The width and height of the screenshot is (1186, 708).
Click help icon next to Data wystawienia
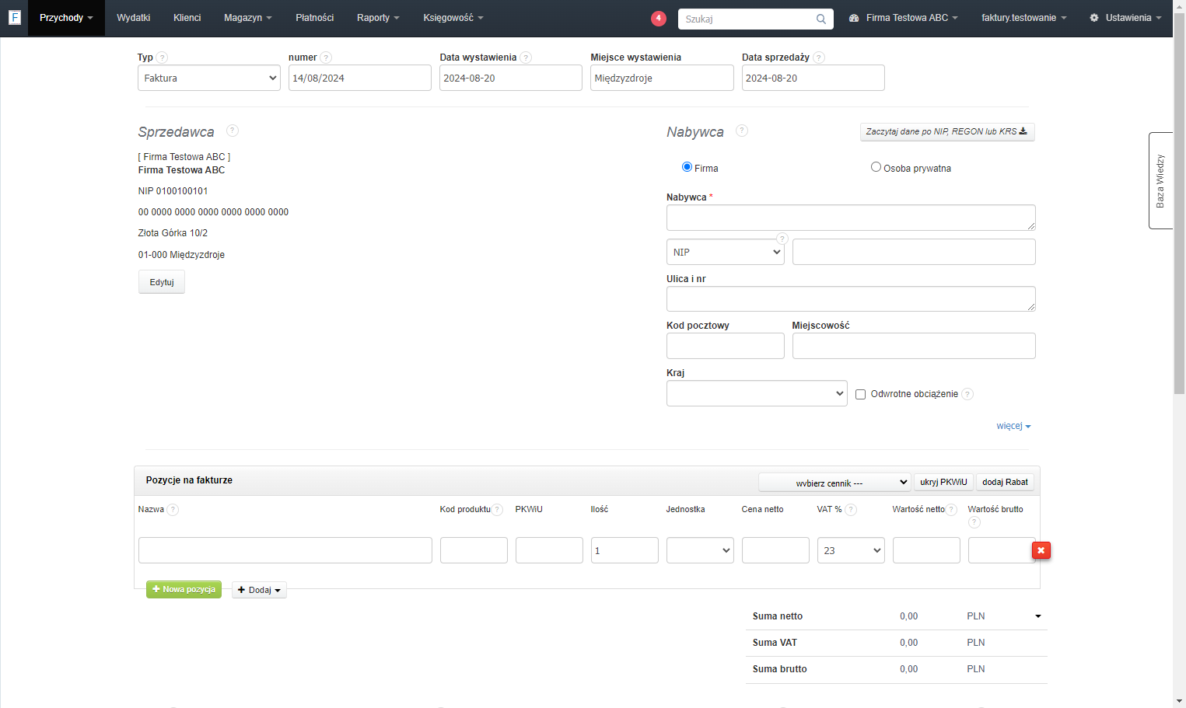coord(526,58)
